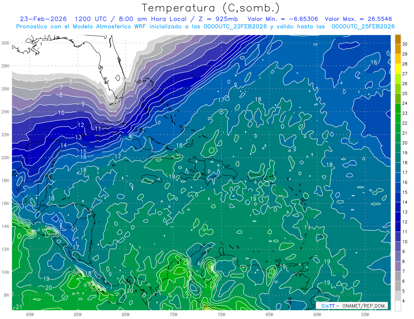
Task: Click the orange swatch between 29 and 30
Action: point(398,49)
